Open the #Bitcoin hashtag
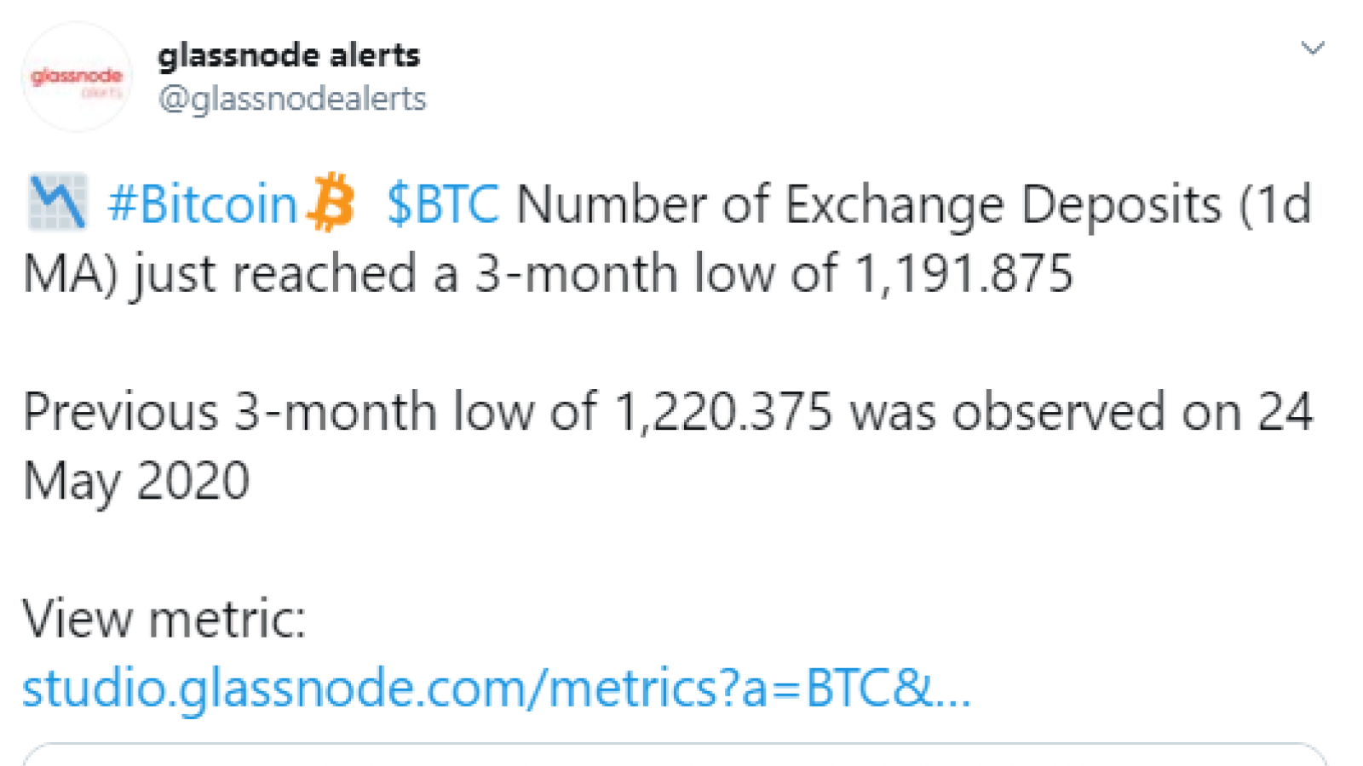 tap(203, 204)
